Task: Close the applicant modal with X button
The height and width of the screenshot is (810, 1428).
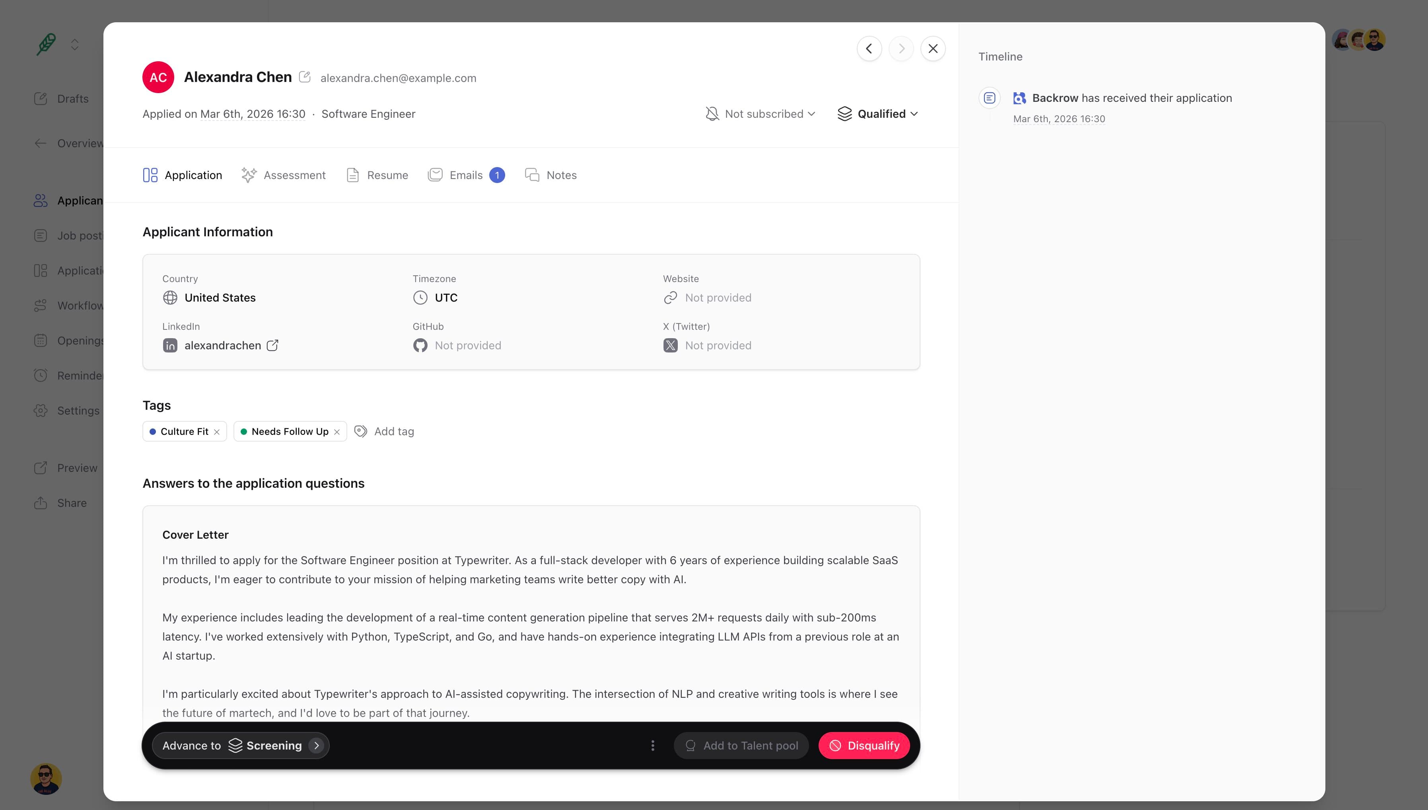Action: tap(933, 49)
